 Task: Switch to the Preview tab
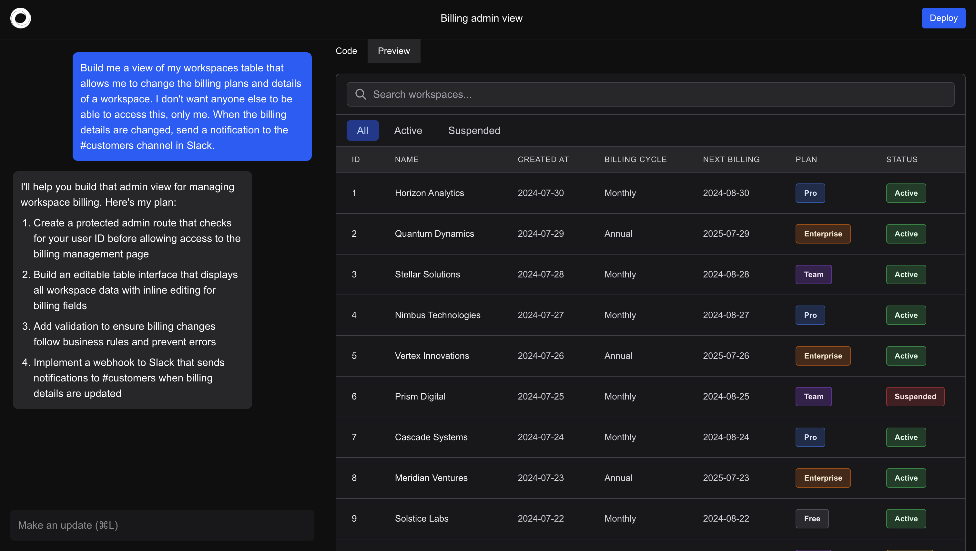click(x=393, y=50)
